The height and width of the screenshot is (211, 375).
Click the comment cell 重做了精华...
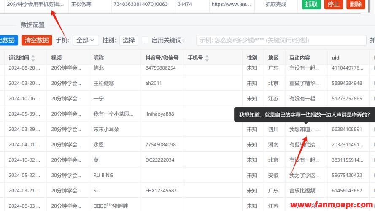tap(304, 83)
